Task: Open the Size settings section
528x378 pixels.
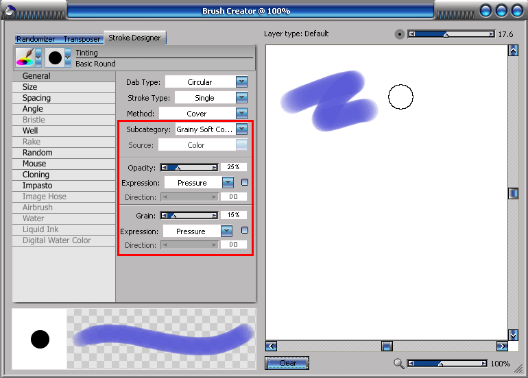Action: pyautogui.click(x=64, y=87)
